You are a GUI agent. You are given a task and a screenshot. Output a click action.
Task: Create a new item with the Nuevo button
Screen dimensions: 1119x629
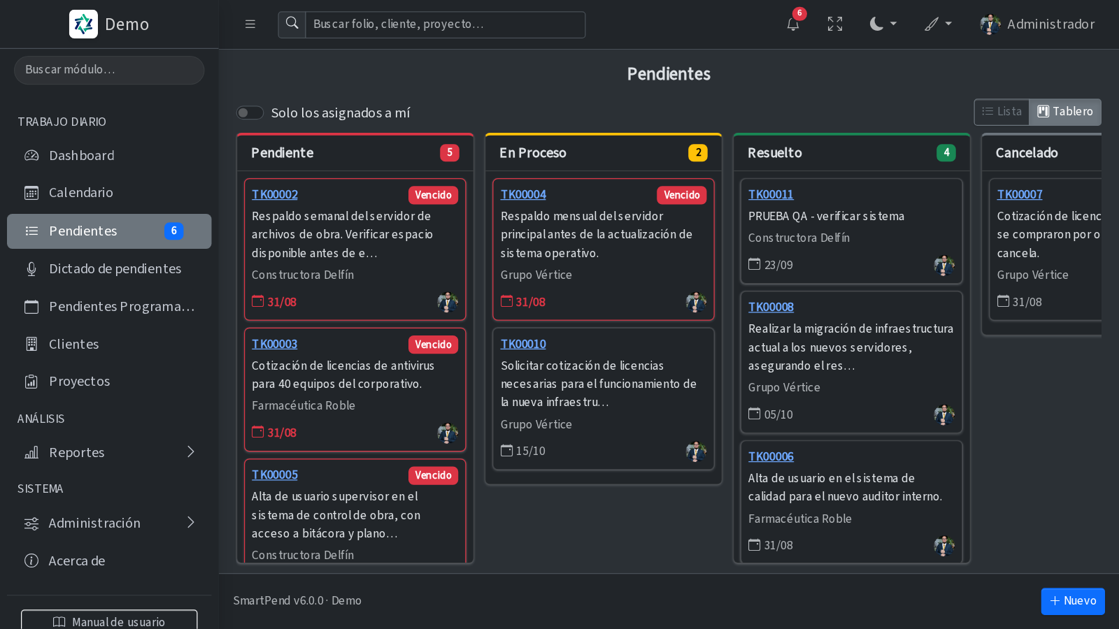point(1073,601)
